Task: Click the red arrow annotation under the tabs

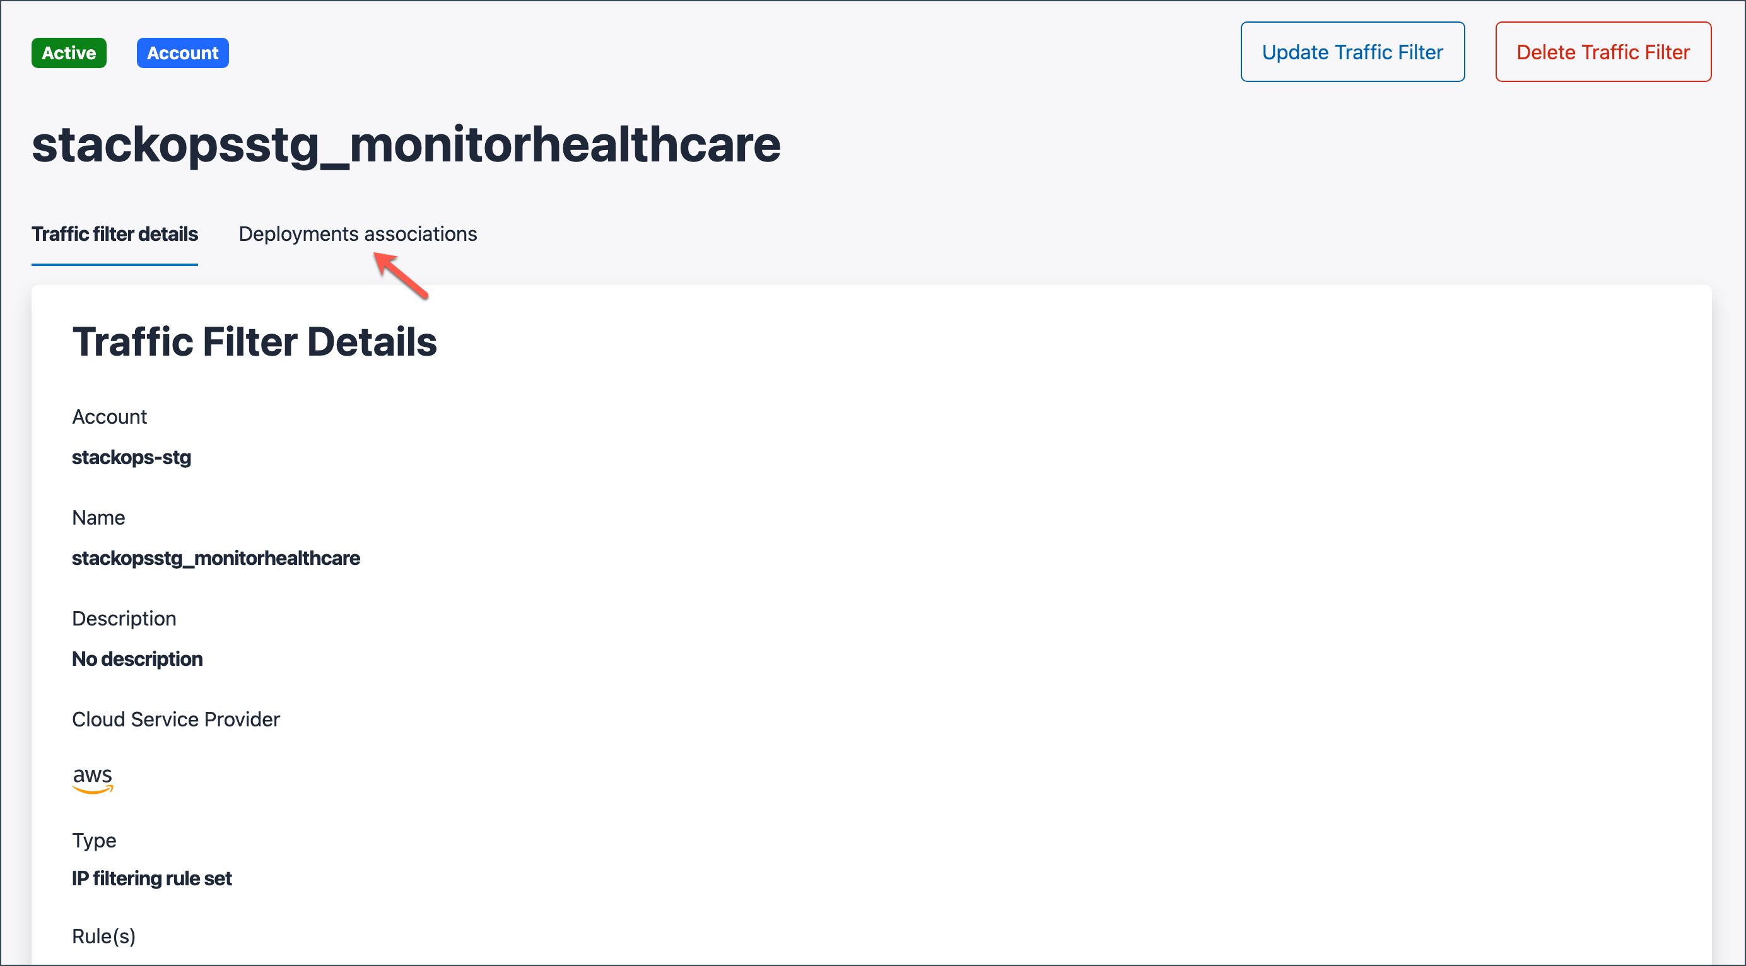Action: (x=401, y=274)
